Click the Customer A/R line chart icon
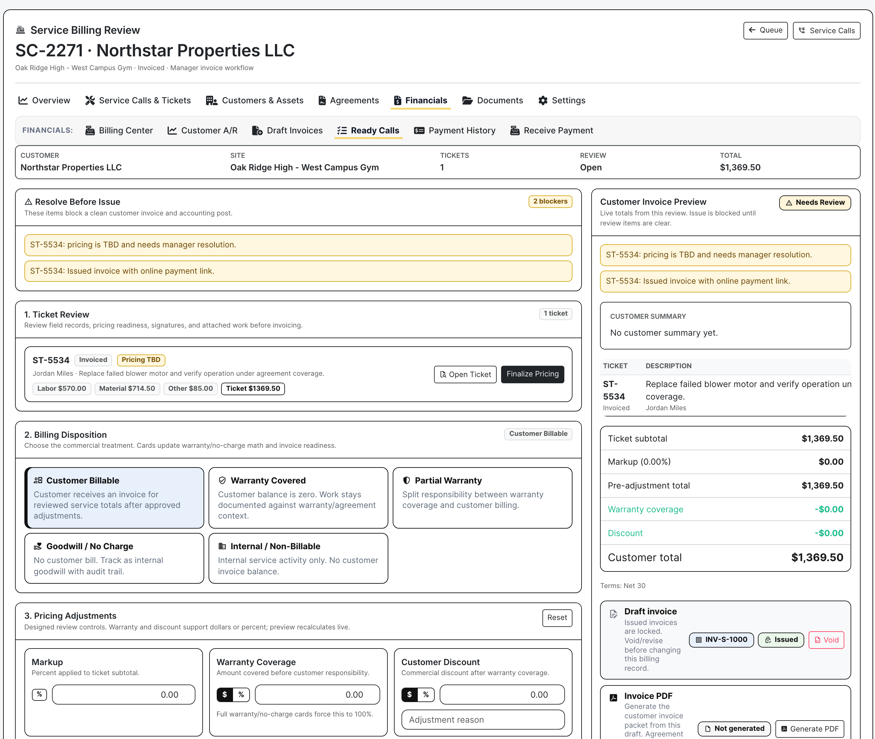 coord(172,131)
